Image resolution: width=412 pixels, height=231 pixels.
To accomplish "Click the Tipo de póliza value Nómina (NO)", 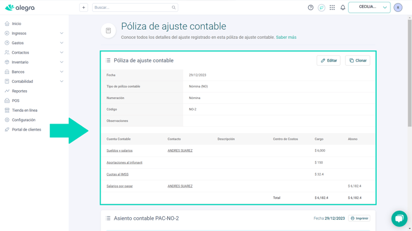I will pos(198,87).
